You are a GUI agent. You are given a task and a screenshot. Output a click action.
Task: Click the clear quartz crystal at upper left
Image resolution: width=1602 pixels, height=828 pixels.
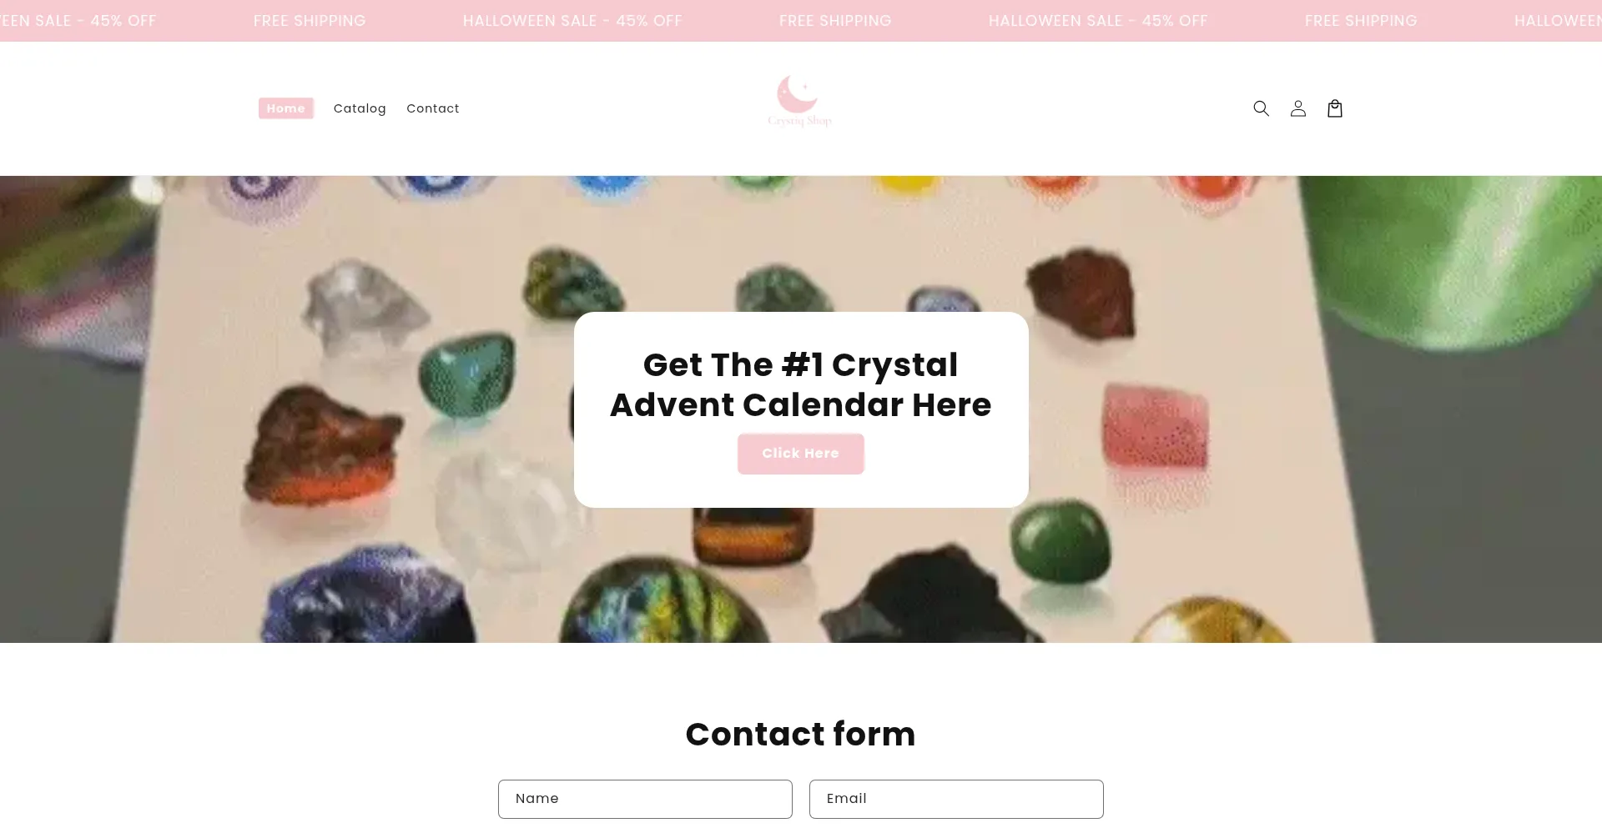[363, 304]
